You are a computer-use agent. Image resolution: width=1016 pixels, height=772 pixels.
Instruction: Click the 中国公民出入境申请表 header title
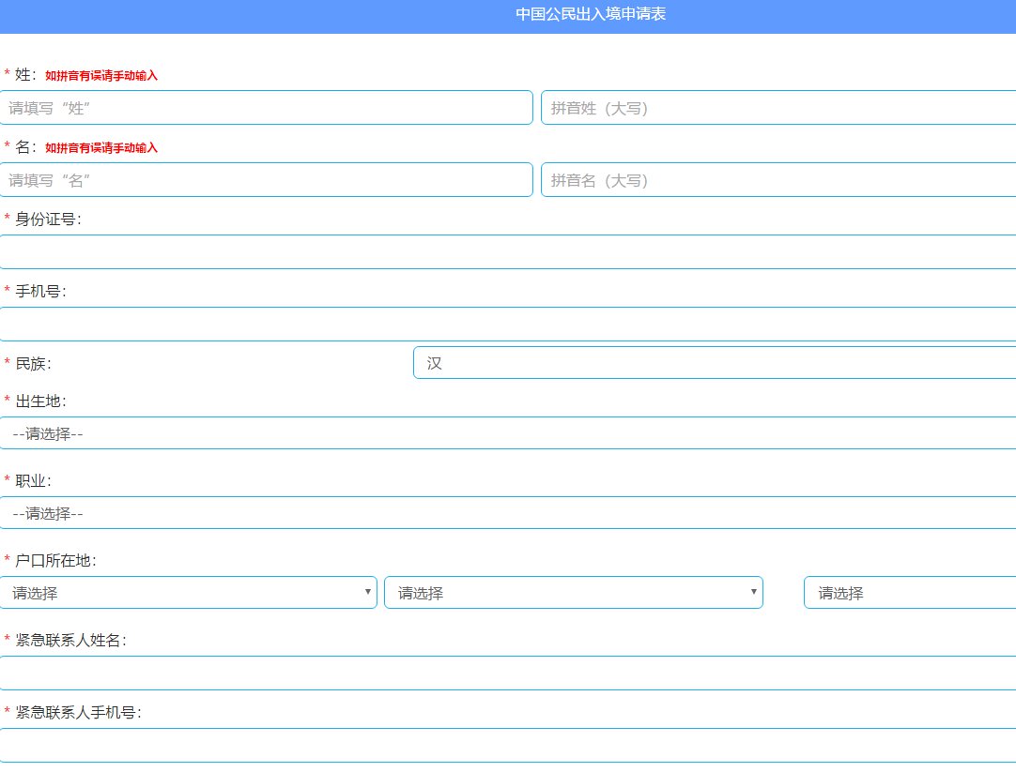pyautogui.click(x=591, y=14)
